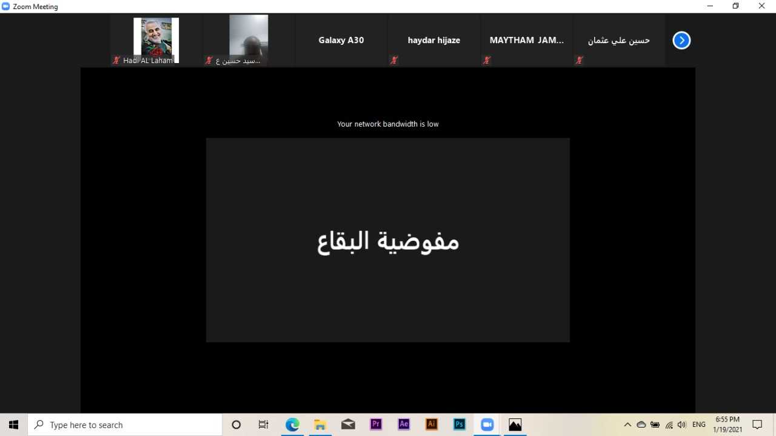Select the MAYTHAM JAM... participant tile
This screenshot has height=436, width=776.
pos(526,40)
